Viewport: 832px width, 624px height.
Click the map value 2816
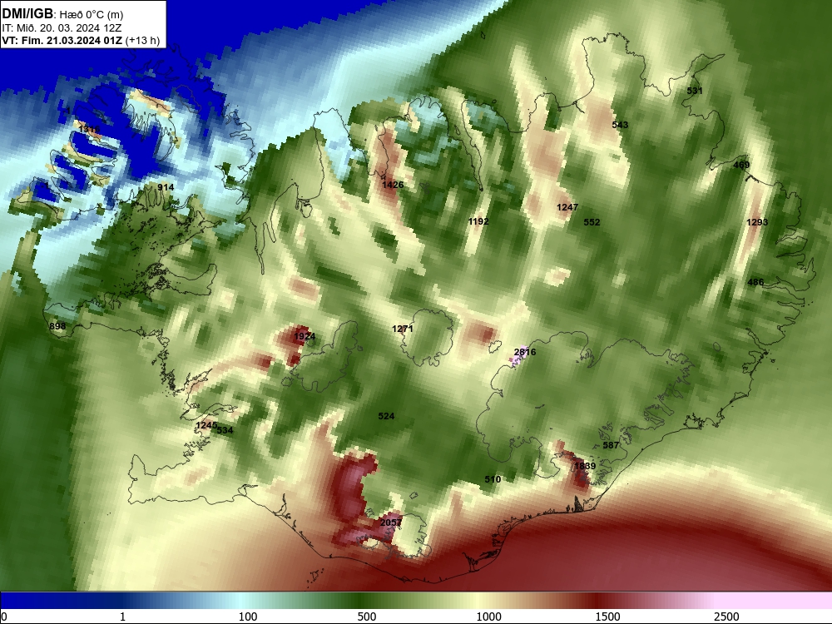pos(525,352)
